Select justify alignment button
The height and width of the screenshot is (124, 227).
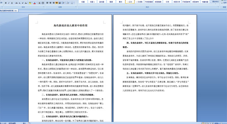57,3
